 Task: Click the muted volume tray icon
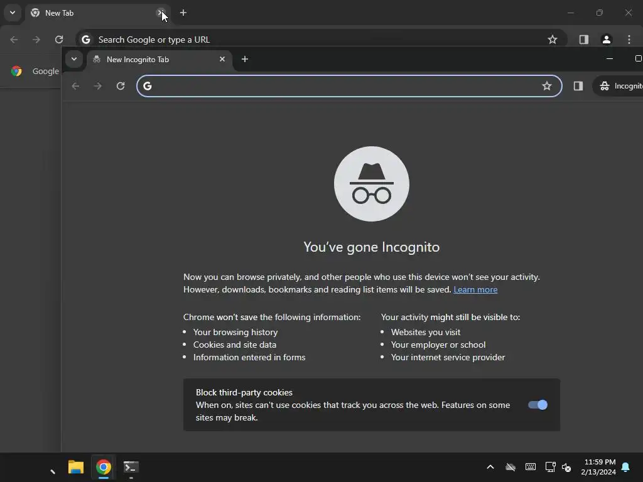(x=566, y=467)
